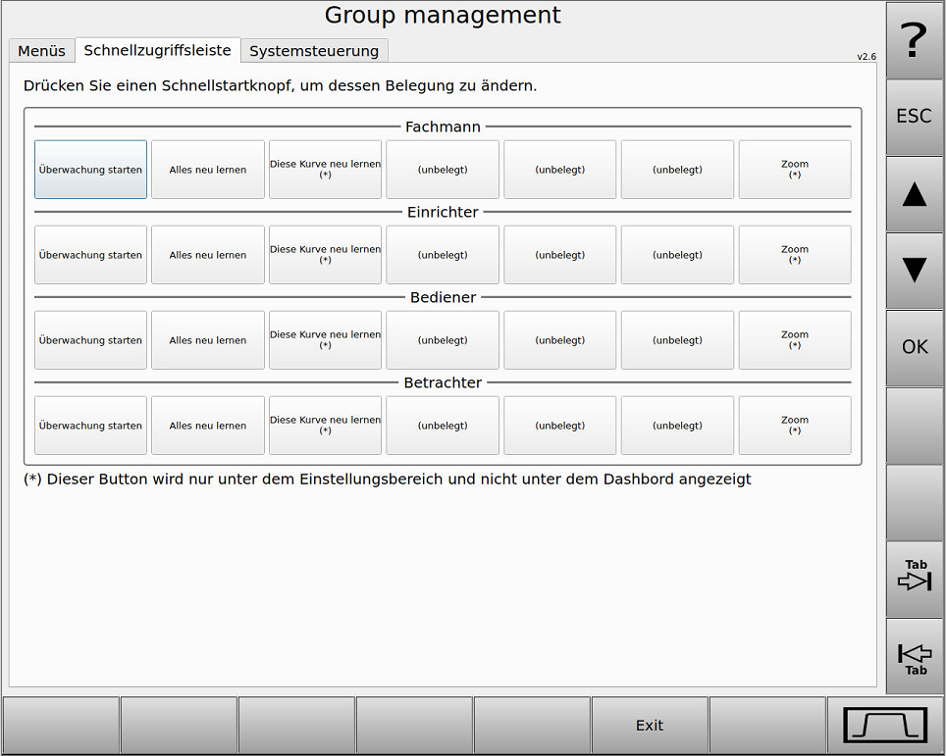
Task: Click the up arrow navigation icon
Action: click(x=914, y=194)
